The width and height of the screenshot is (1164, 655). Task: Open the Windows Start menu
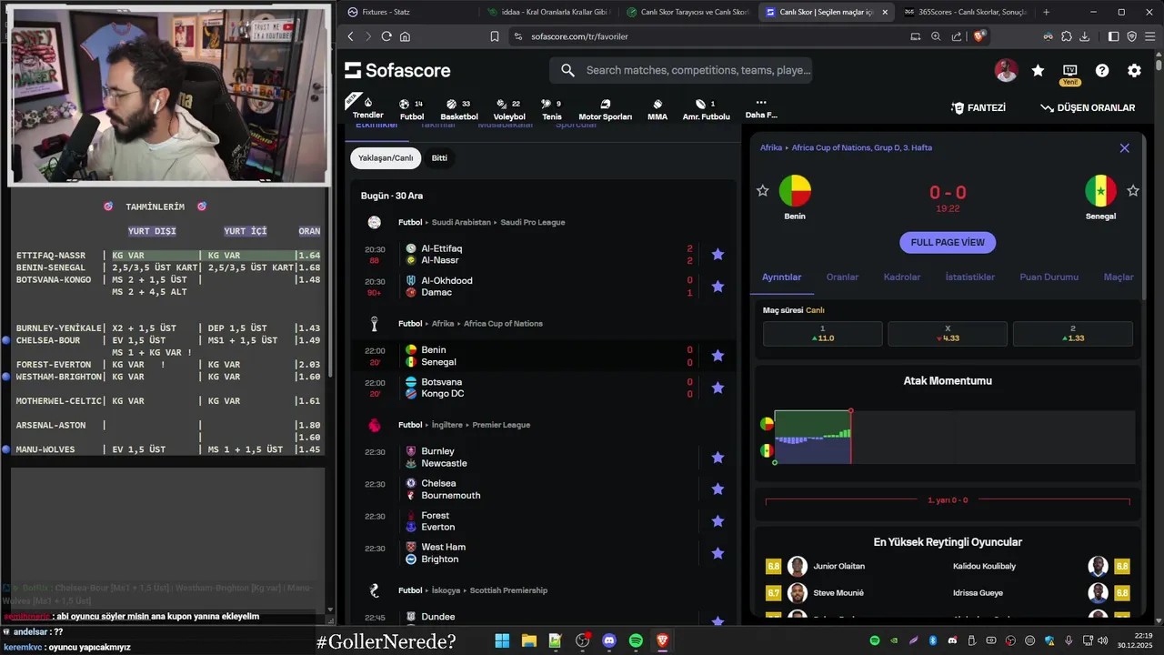[502, 640]
